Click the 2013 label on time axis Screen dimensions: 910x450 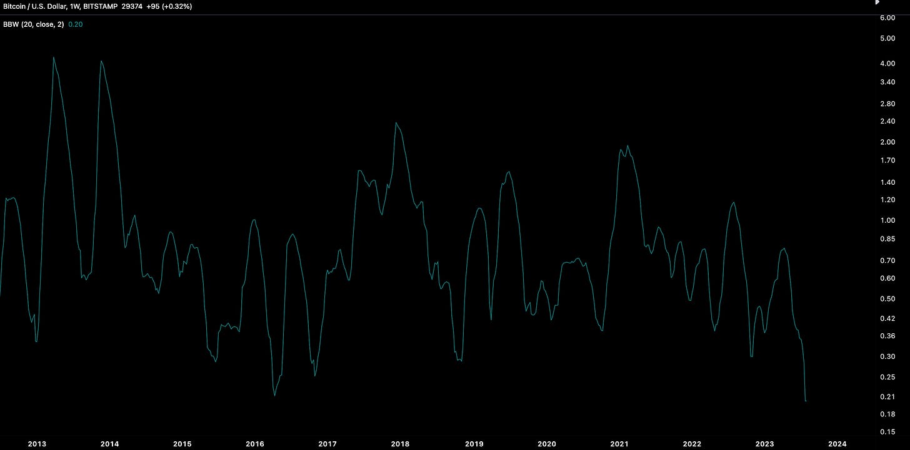click(37, 444)
